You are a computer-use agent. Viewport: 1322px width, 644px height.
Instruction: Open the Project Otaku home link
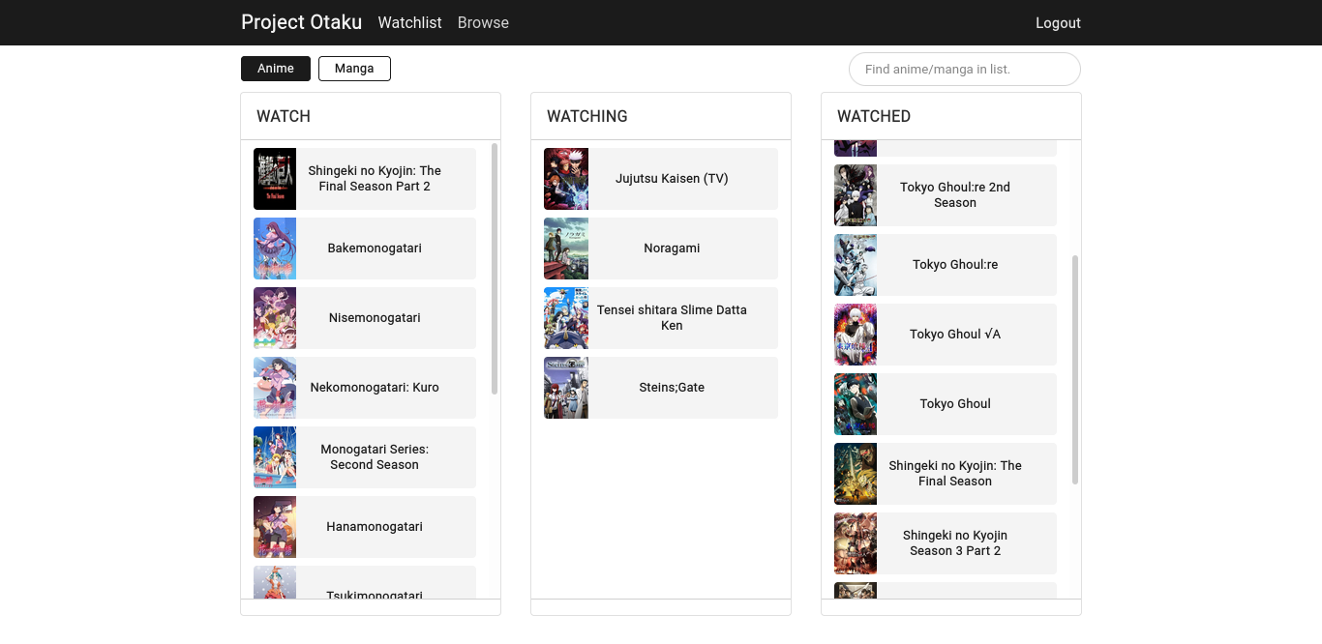pos(301,22)
